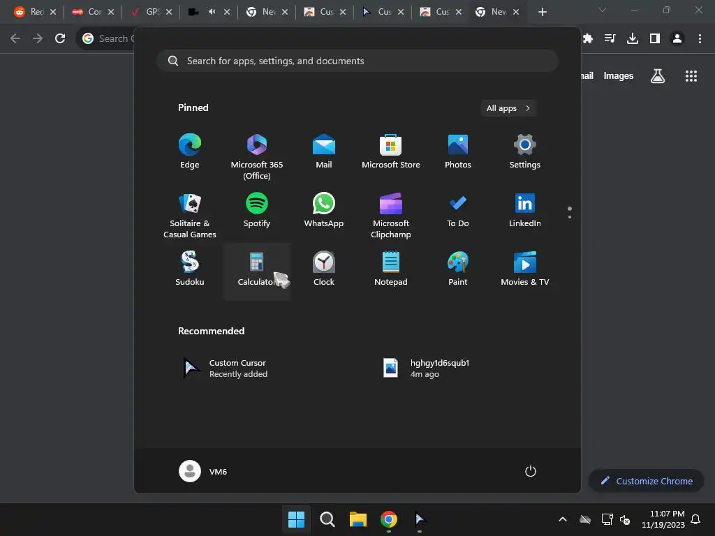Click the Images link on New Tab page
The height and width of the screenshot is (536, 715).
pyautogui.click(x=619, y=75)
